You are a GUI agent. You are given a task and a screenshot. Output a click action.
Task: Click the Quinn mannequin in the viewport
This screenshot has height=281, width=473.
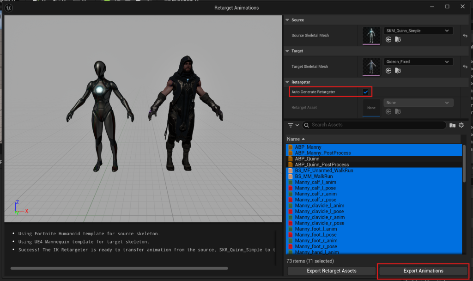(100, 116)
